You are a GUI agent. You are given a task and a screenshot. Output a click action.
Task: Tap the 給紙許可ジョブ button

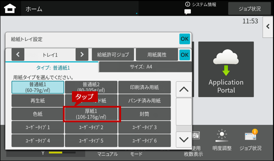click(113, 55)
